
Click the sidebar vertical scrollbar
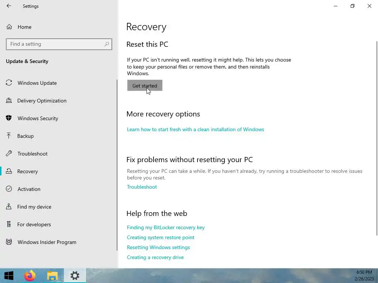(117, 165)
